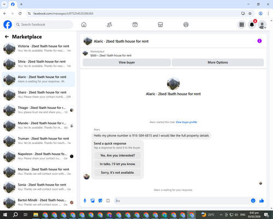Open the Thiago conversation
The width and height of the screenshot is (273, 219).
[x=38, y=110]
